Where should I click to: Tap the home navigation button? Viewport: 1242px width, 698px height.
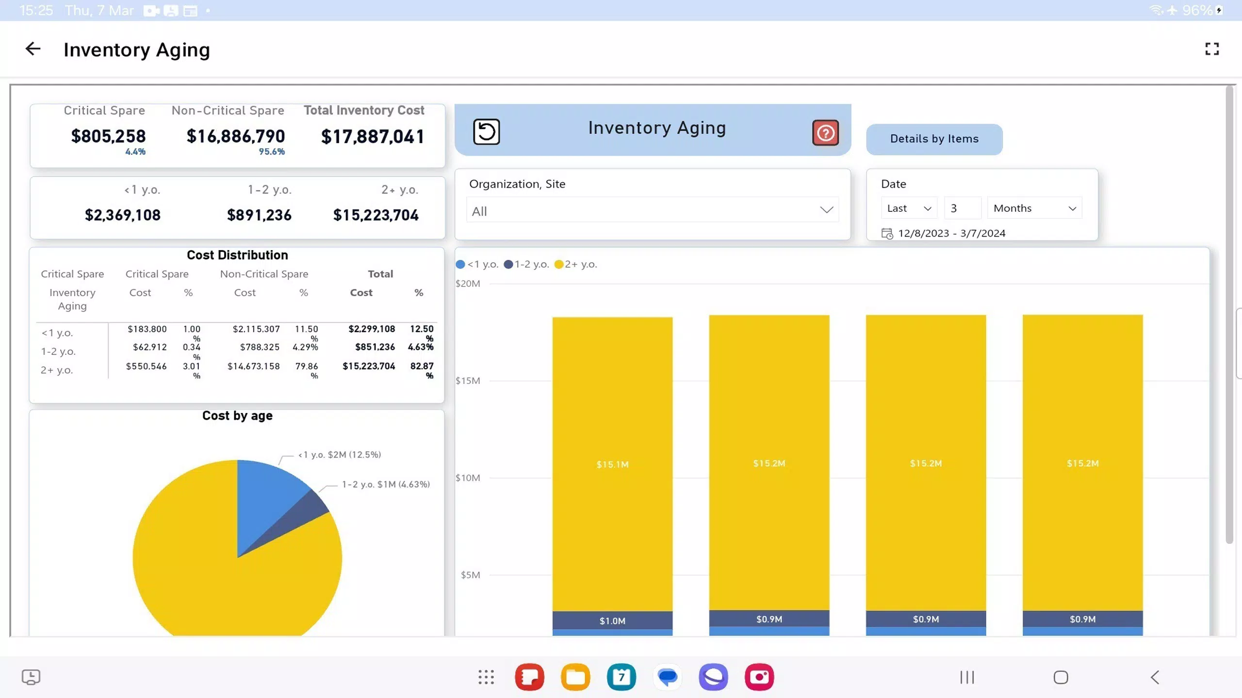click(x=1061, y=677)
